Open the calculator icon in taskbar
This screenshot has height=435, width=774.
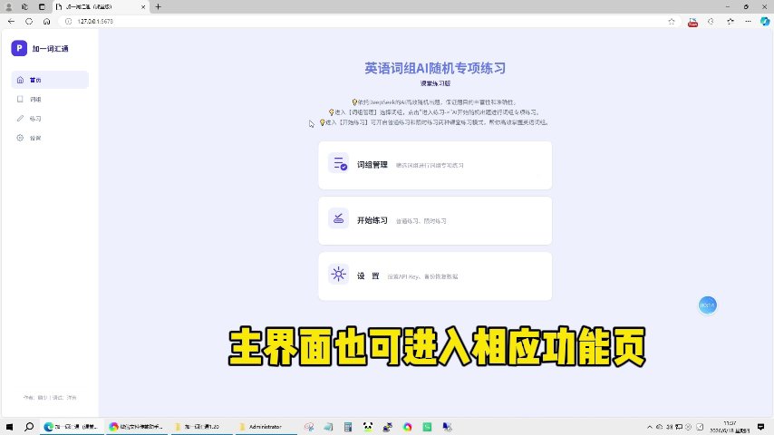click(348, 427)
